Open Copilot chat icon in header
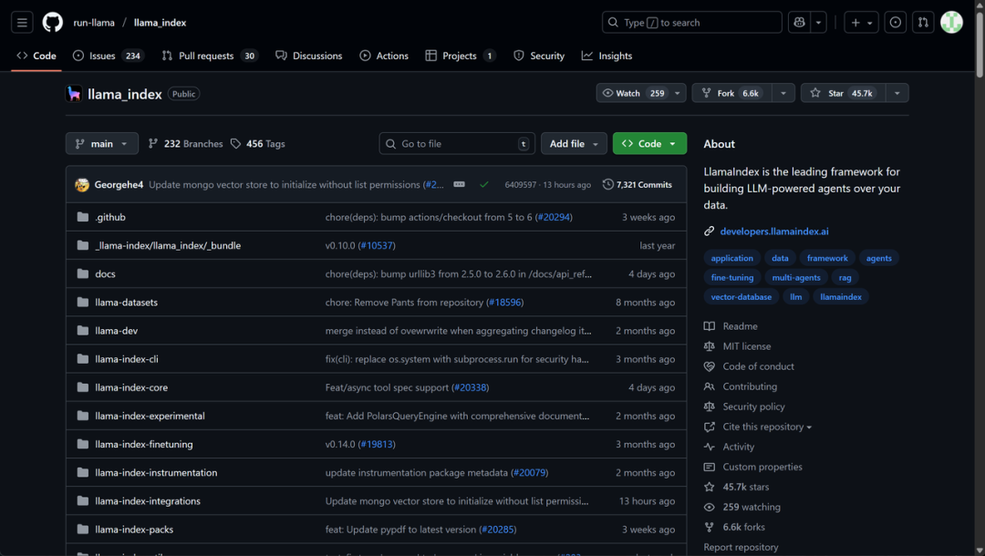Image resolution: width=985 pixels, height=556 pixels. [799, 23]
